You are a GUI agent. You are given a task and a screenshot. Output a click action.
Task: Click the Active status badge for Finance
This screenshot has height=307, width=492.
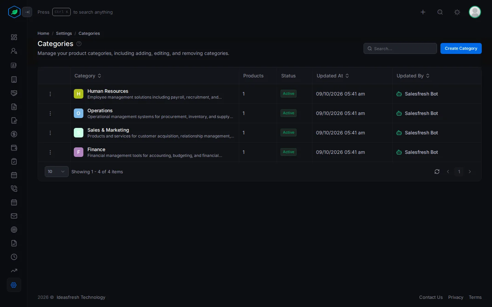(288, 152)
